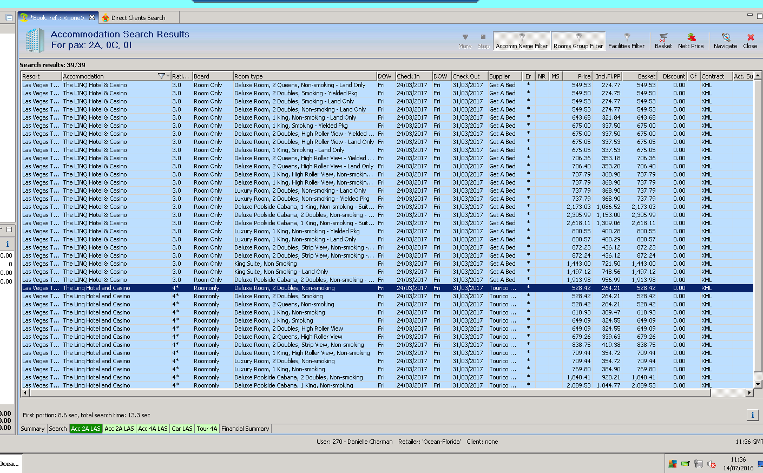Click the info button below the results
This screenshot has width=763, height=473.
pyautogui.click(x=752, y=415)
